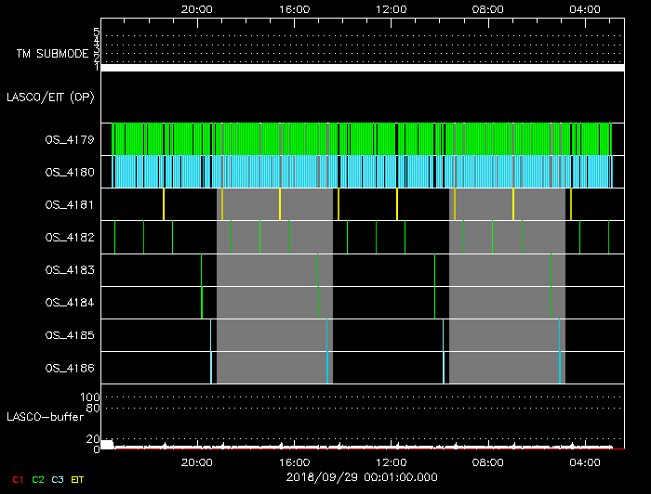Select the 08:00 label on the bottom axis
This screenshot has height=494, width=651.
(487, 461)
